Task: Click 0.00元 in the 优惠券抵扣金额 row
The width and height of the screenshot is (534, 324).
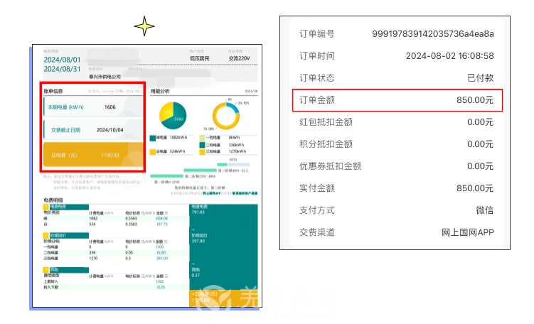Action: (480, 166)
